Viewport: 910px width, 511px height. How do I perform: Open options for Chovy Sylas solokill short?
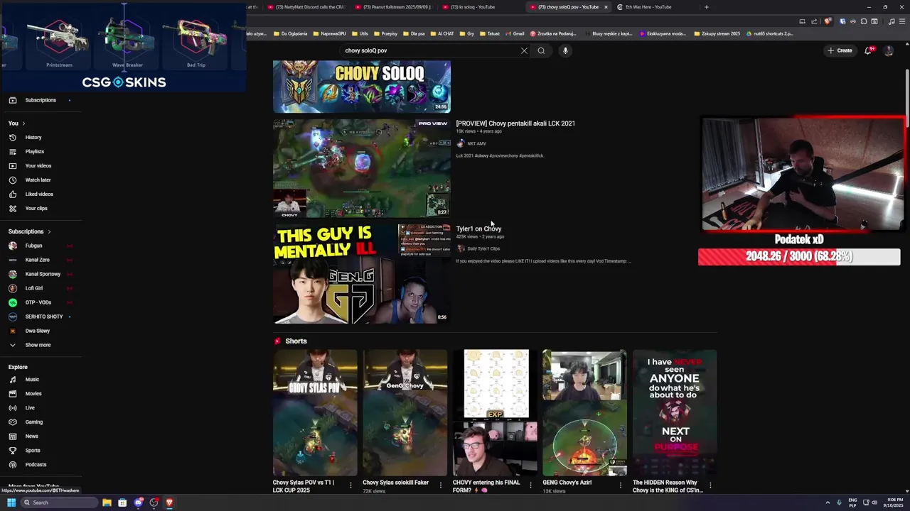tap(441, 485)
